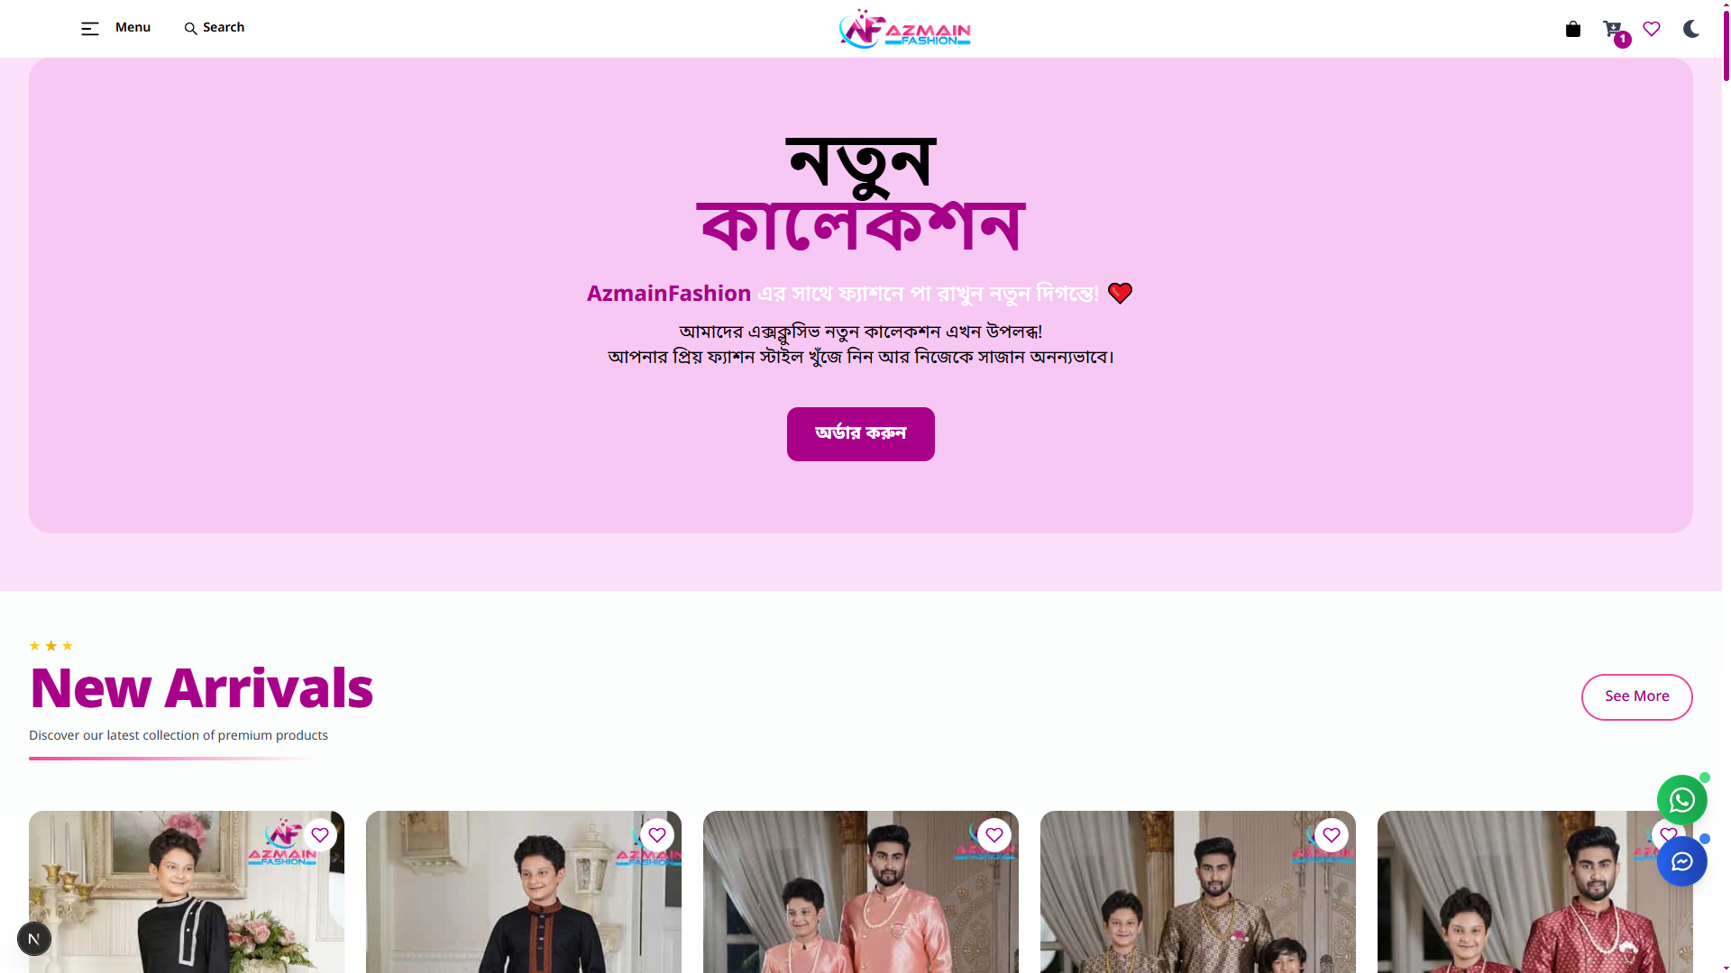Click the page vertical scrollbar
Image resolution: width=1731 pixels, height=973 pixels.
click(x=1726, y=486)
